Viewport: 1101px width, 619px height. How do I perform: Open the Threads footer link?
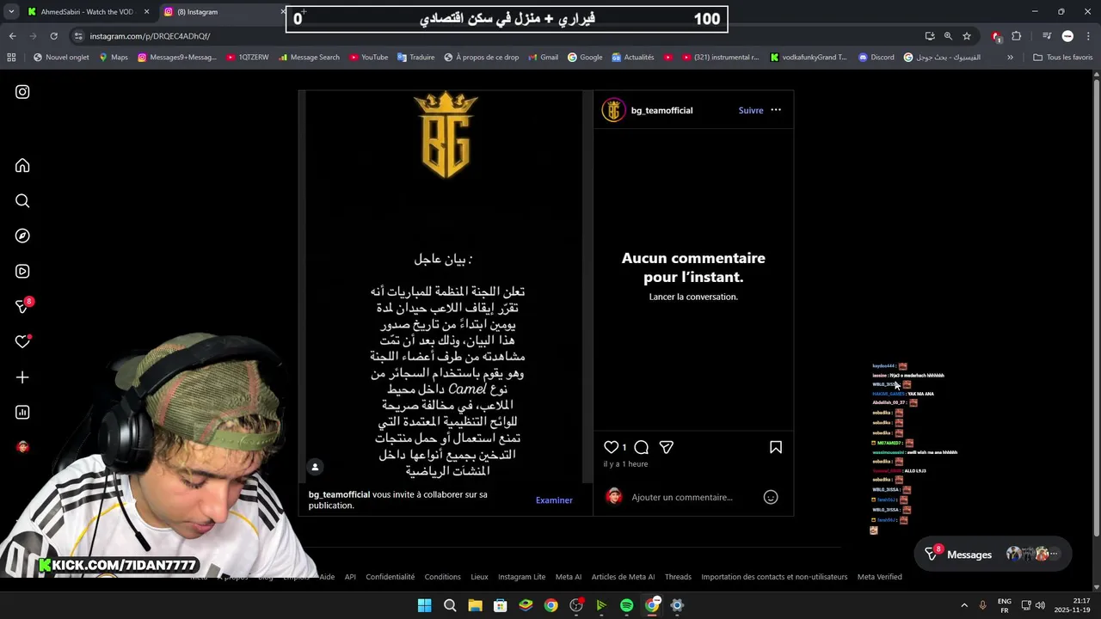678,577
